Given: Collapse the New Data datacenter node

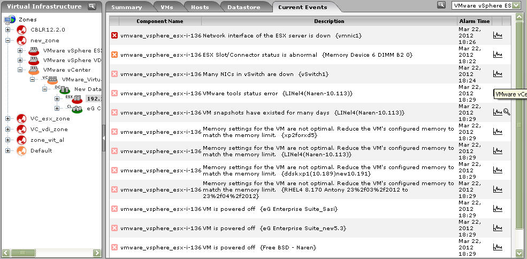Looking at the screenshot, I should click(x=45, y=89).
